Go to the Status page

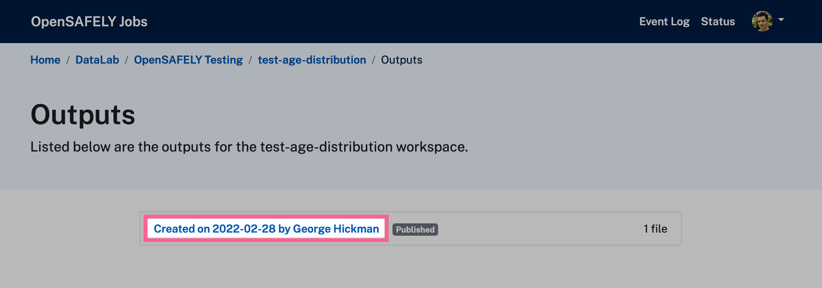coord(718,22)
